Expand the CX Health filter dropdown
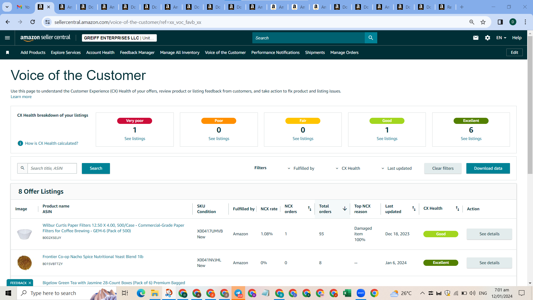Screen dimensions: 533x300 coord(348,168)
